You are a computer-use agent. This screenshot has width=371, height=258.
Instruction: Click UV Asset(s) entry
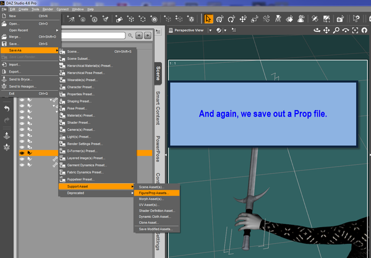point(156,205)
